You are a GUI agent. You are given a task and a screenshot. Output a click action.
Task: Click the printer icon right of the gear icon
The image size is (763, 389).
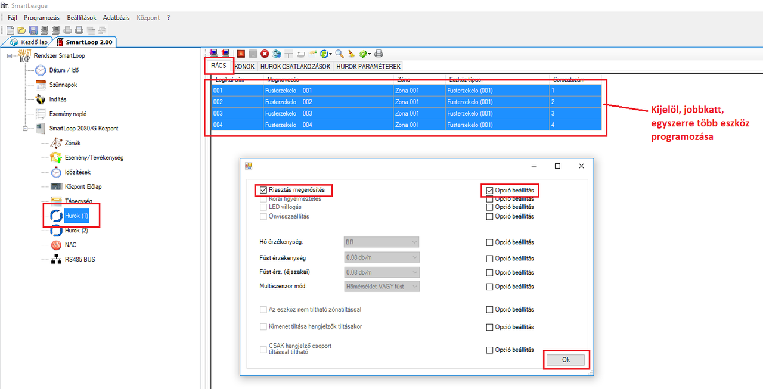379,53
